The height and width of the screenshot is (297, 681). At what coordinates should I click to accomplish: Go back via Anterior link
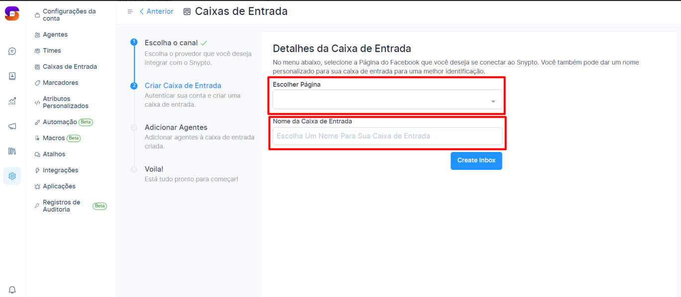pyautogui.click(x=156, y=11)
